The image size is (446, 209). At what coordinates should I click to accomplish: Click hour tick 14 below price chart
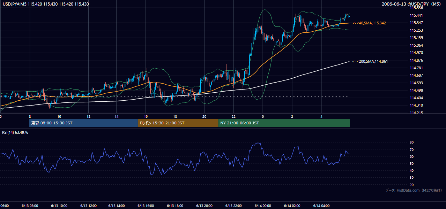coord(117,116)
